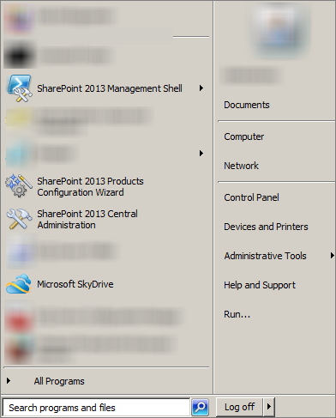This screenshot has width=336, height=418.
Task: Open the Log off options arrow
Action: point(269,406)
